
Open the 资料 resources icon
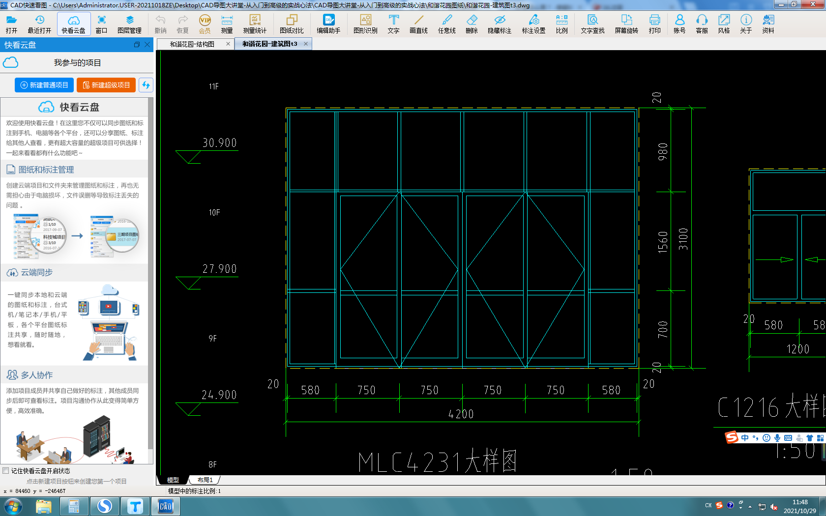click(768, 24)
